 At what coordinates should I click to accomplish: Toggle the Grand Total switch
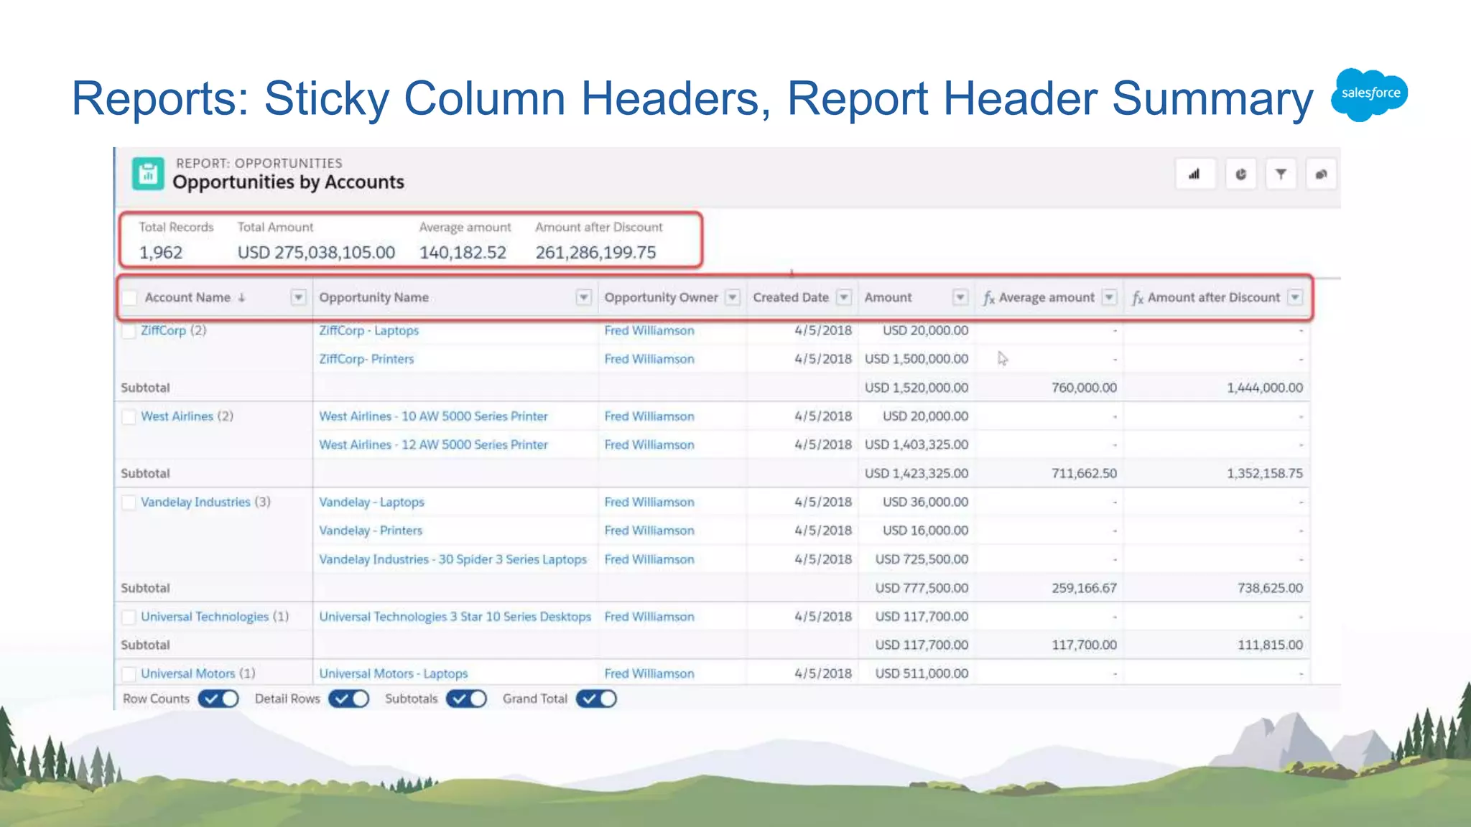click(596, 698)
